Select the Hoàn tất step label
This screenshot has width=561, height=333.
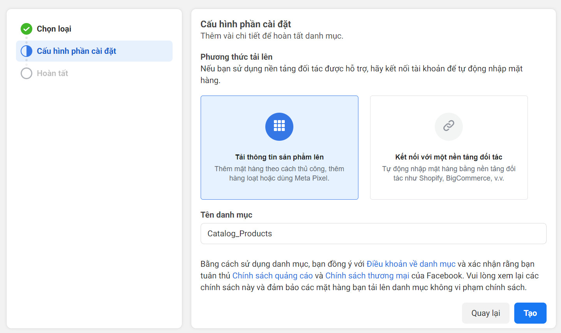click(53, 73)
